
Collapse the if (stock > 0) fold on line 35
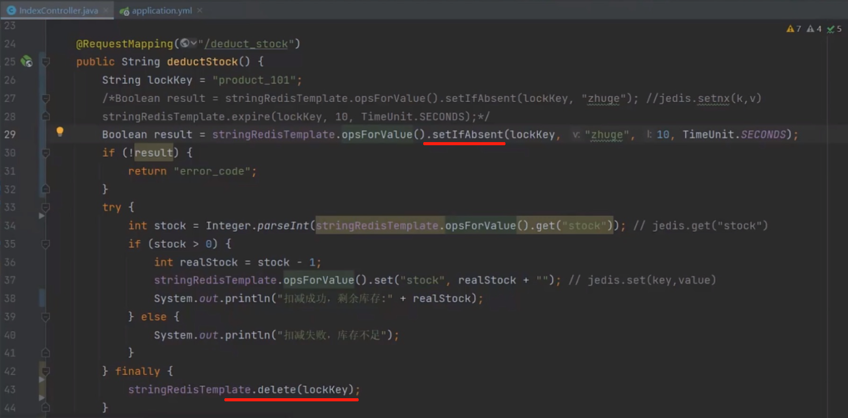46,244
